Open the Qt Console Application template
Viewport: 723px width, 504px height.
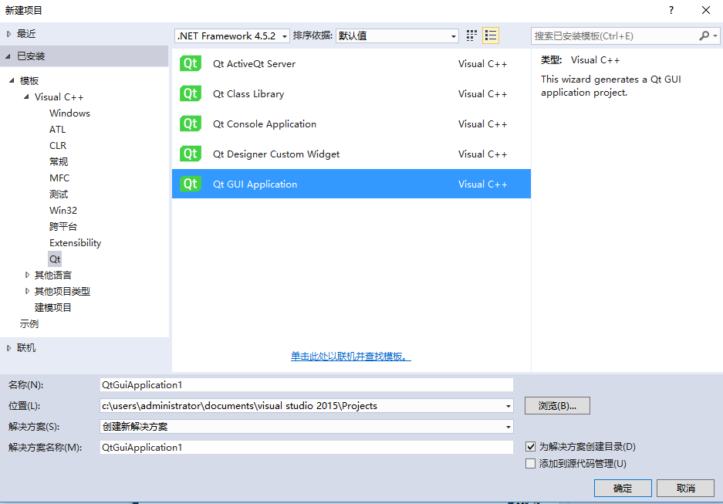pos(190,123)
